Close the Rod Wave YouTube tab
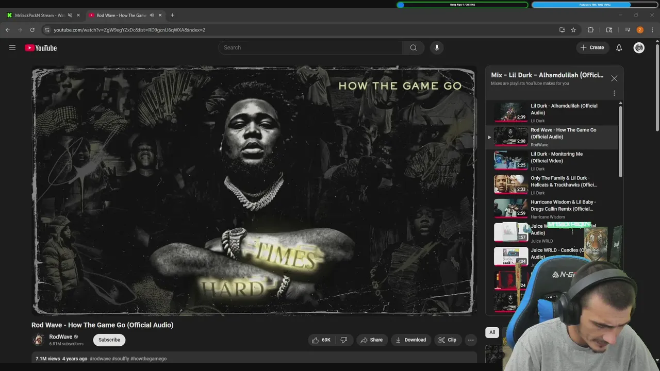 click(160, 15)
